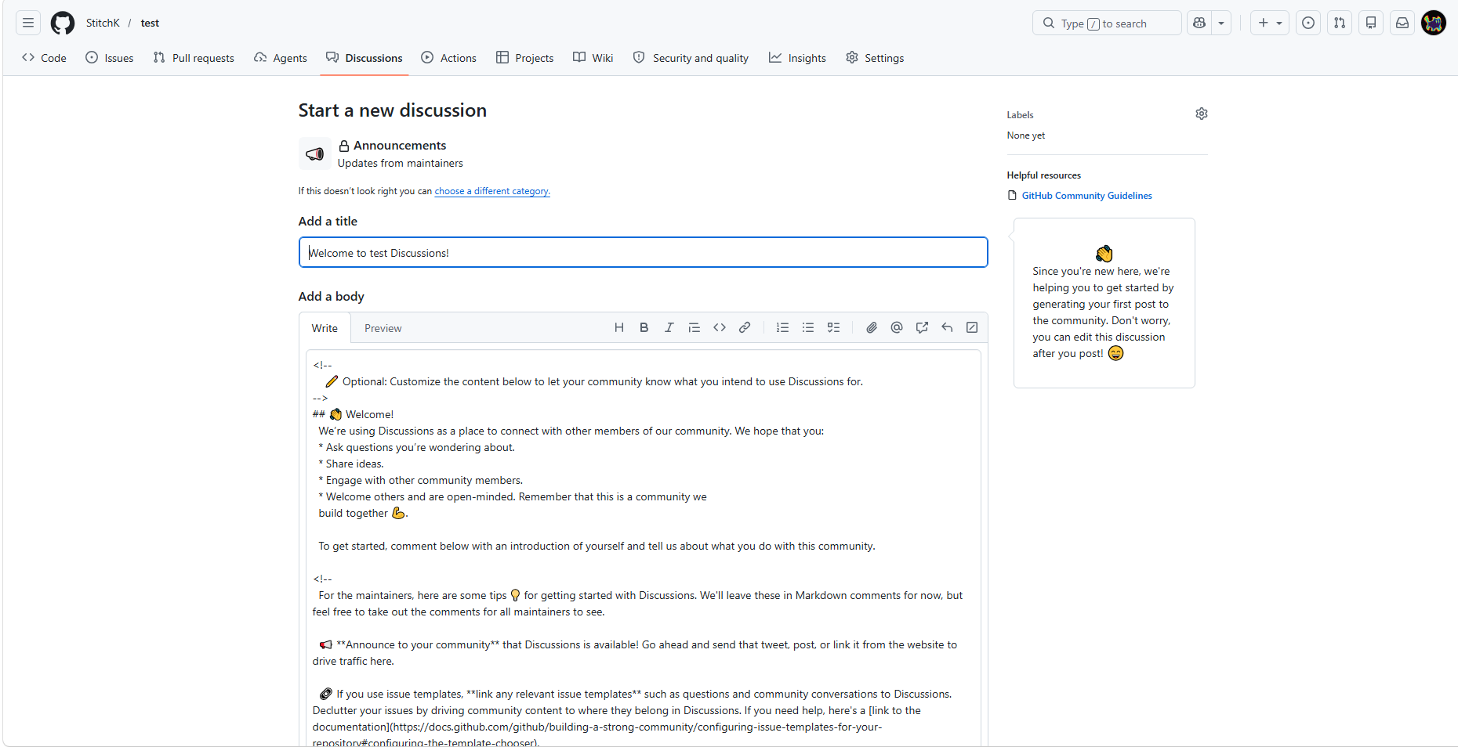Viewport: 1458px width, 747px height.
Task: Open the test repository link
Action: [x=150, y=23]
